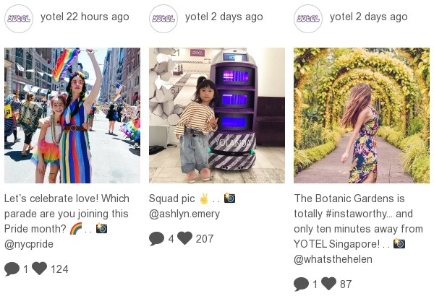Click the camera emoji in the Squad pic caption
The width and height of the screenshot is (434, 296).
pyautogui.click(x=229, y=198)
